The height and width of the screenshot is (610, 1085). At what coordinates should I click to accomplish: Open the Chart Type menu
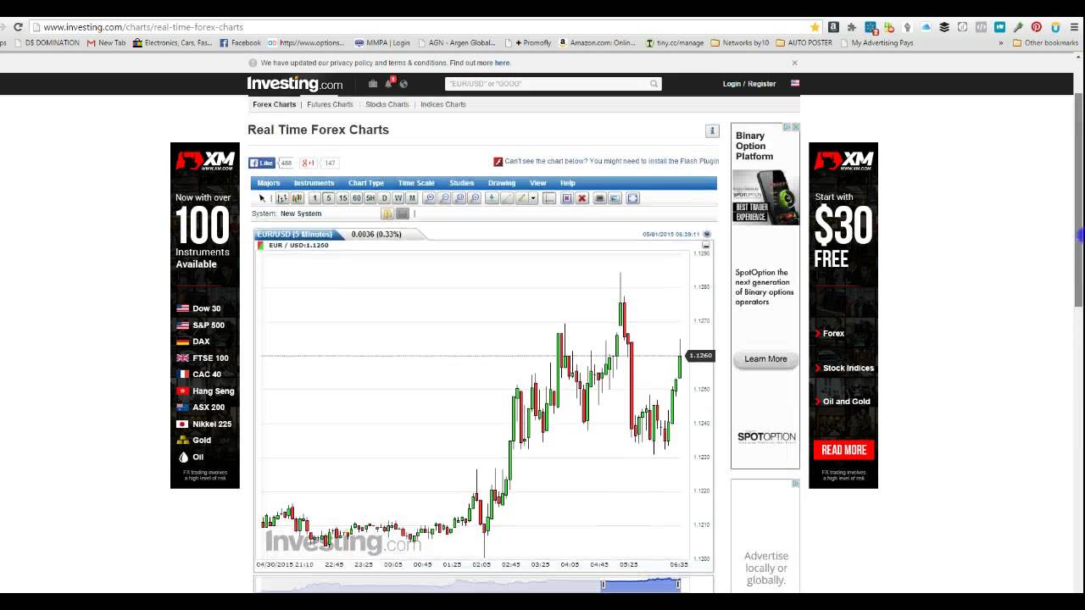(x=366, y=183)
